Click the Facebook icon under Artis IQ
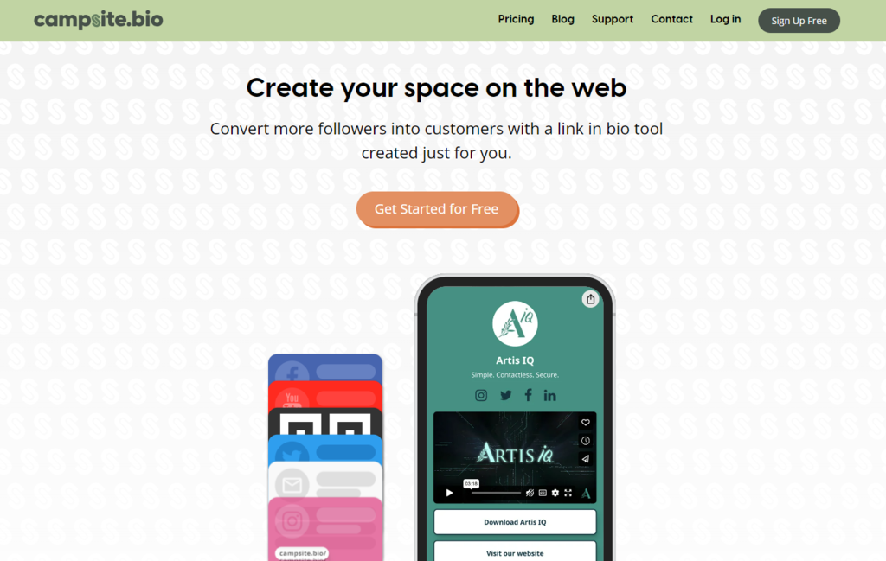The image size is (886, 561). (528, 395)
